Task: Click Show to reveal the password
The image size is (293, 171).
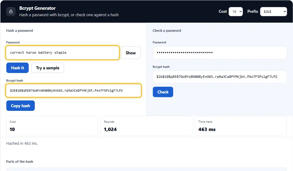Action: click(131, 53)
